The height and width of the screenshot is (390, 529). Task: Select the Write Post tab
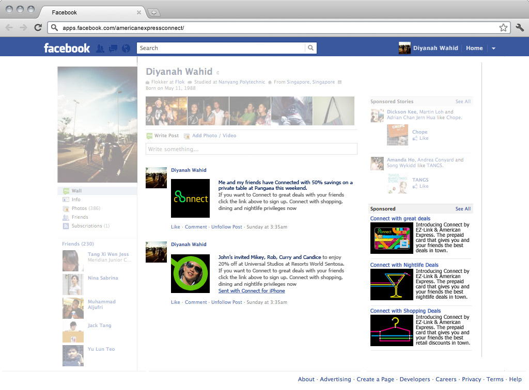click(x=163, y=136)
